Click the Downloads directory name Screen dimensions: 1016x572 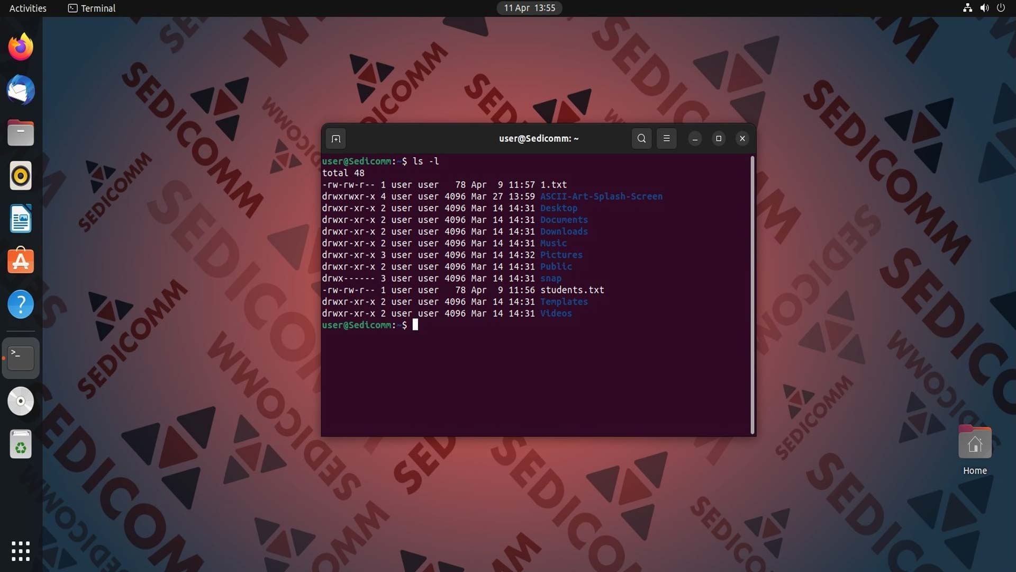[x=564, y=231]
